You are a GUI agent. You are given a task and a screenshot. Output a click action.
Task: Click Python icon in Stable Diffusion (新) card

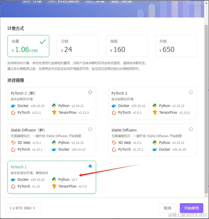54,143
